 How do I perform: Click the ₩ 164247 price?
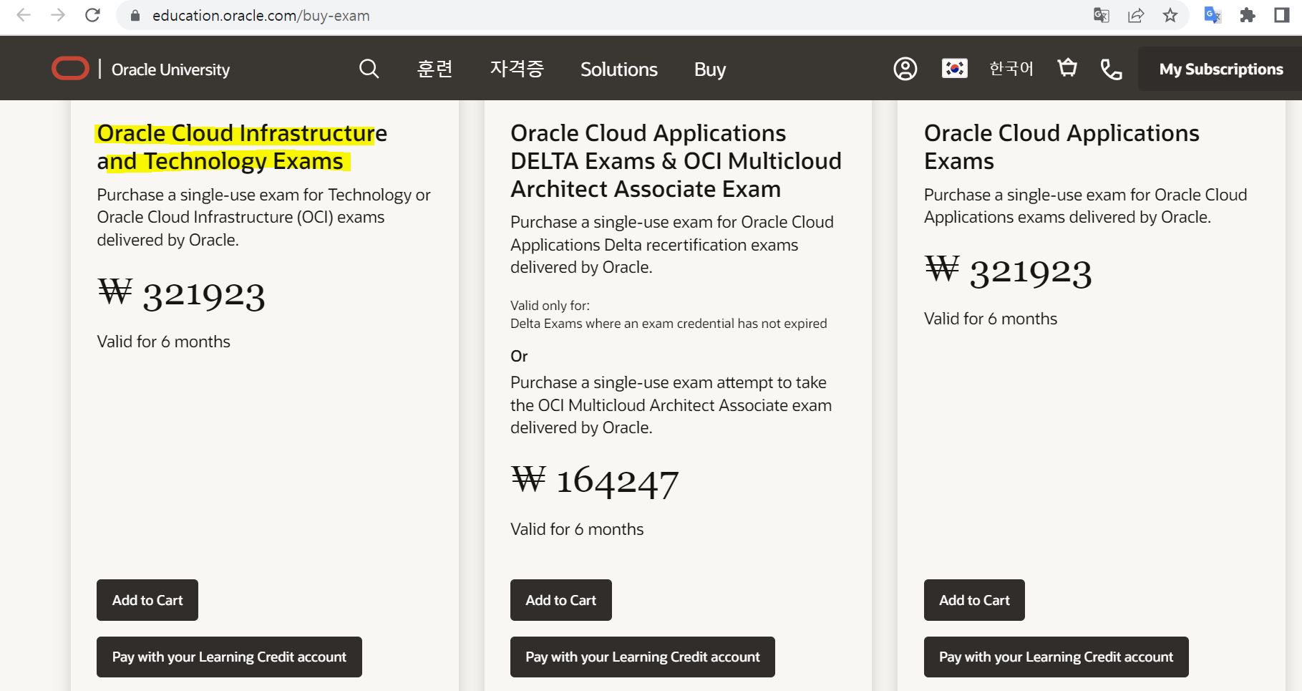(595, 480)
